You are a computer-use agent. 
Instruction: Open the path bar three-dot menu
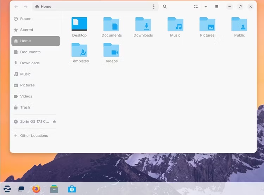click(154, 7)
